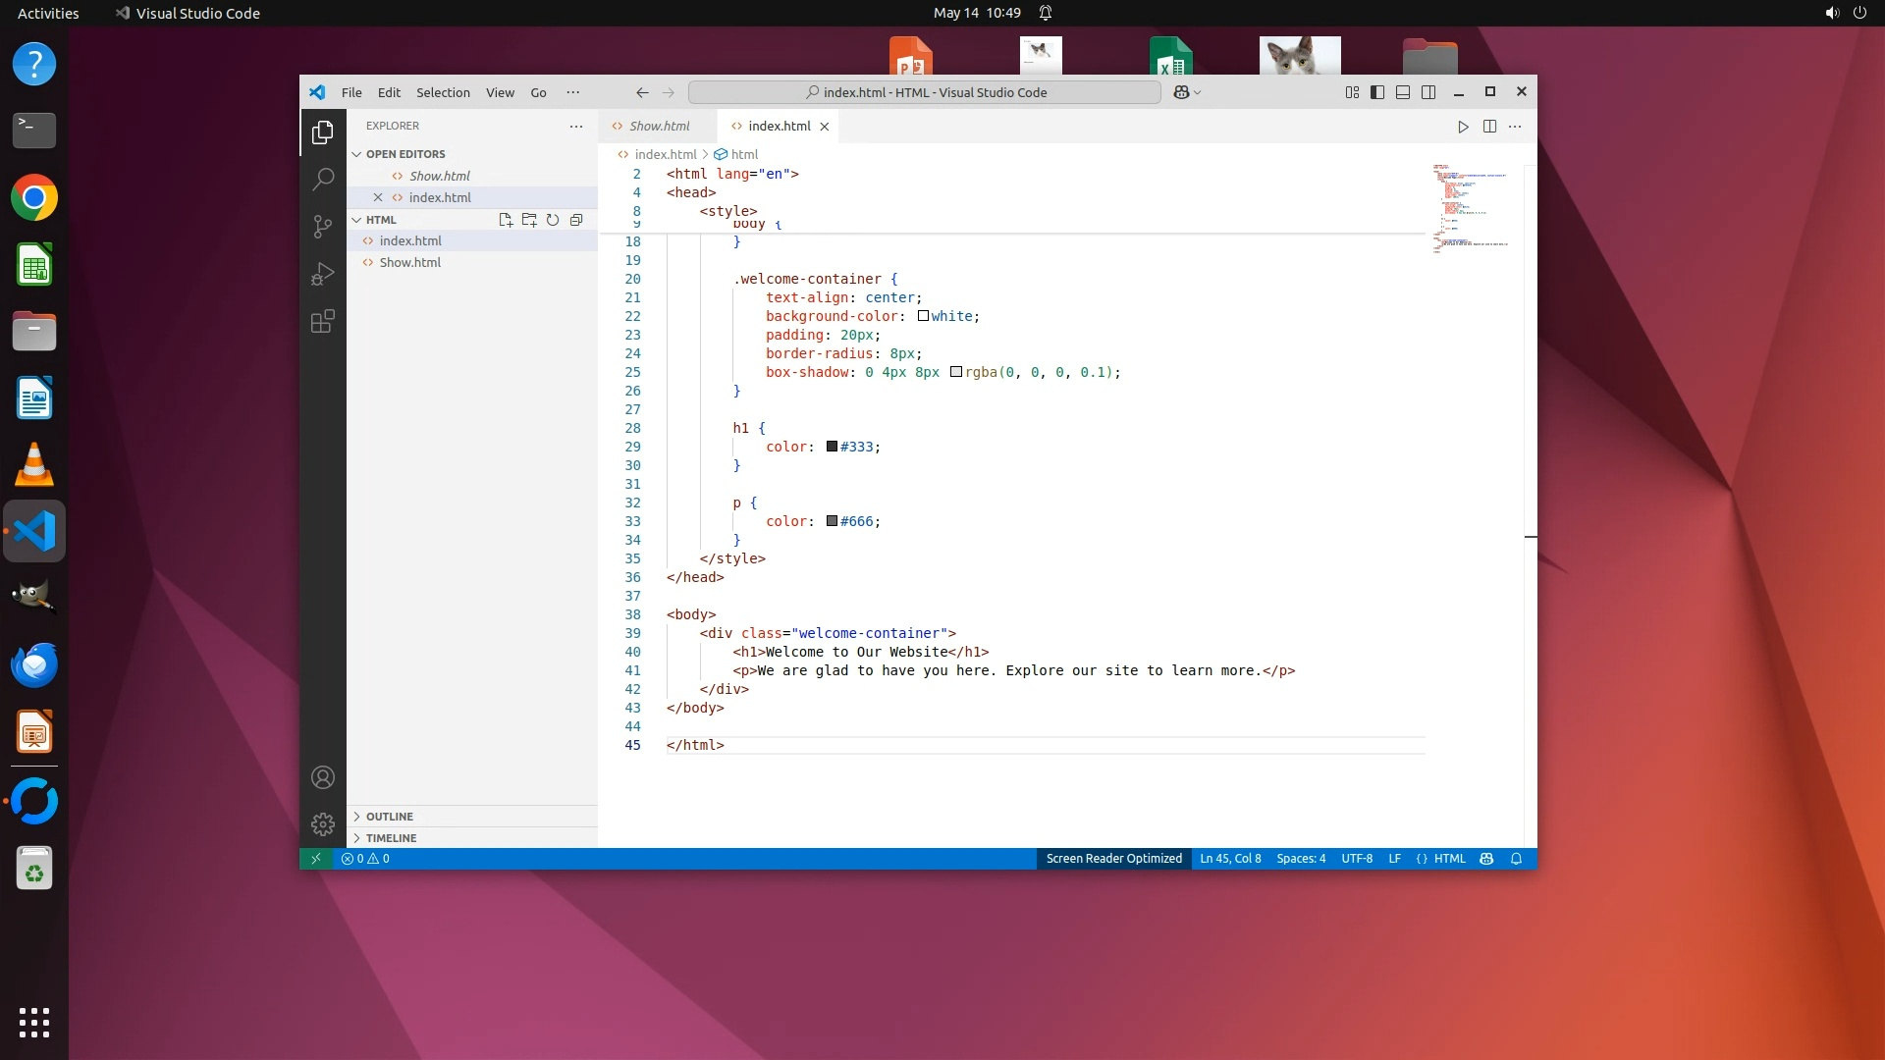
Task: Collapse the OPEN EDITORS section
Action: (x=404, y=154)
